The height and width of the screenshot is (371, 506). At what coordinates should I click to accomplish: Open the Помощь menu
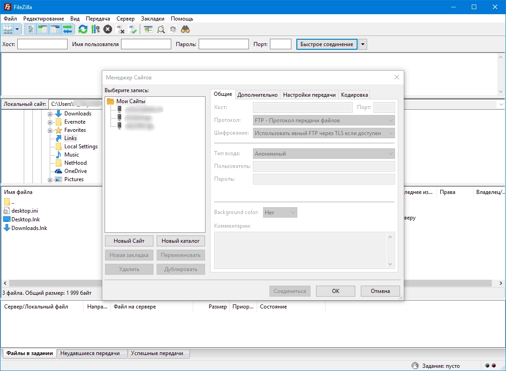182,19
